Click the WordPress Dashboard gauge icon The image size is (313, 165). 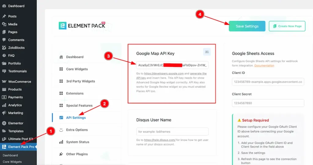click(4, 6)
